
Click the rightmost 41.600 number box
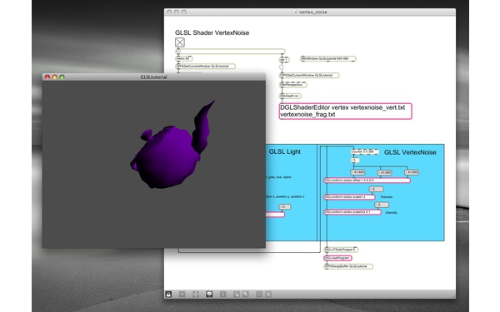point(412,172)
